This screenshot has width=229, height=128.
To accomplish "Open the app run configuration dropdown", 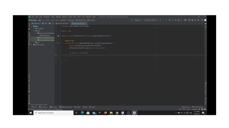I will [138, 20].
